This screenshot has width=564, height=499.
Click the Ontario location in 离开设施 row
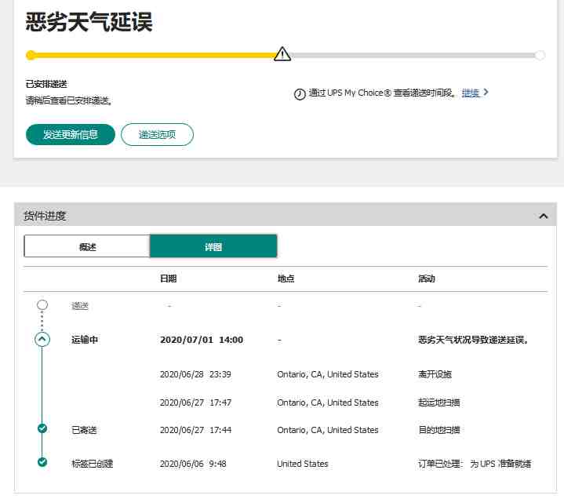coord(328,374)
